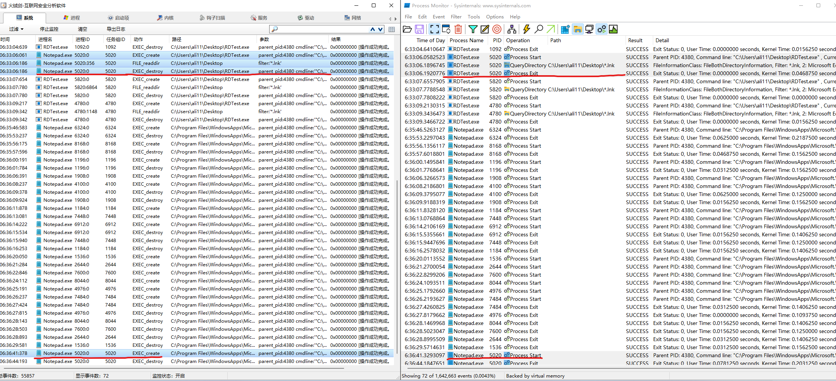Select the 06:33:06:186 Notepad.exe FILE_readdir row

[x=197, y=63]
